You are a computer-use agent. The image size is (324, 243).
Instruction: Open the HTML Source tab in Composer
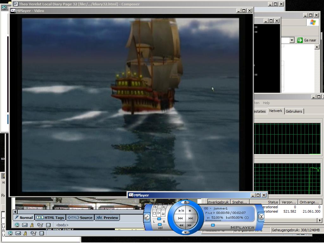coord(80,218)
